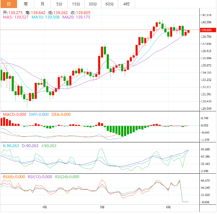Click the MACD:0.000 indicator label

(14, 115)
